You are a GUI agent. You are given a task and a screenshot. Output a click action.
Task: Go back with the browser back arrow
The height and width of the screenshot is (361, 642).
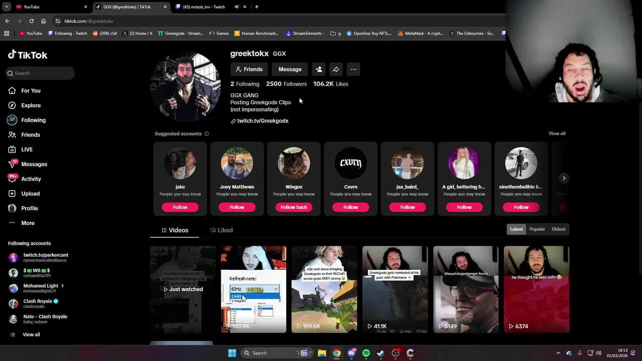7,21
